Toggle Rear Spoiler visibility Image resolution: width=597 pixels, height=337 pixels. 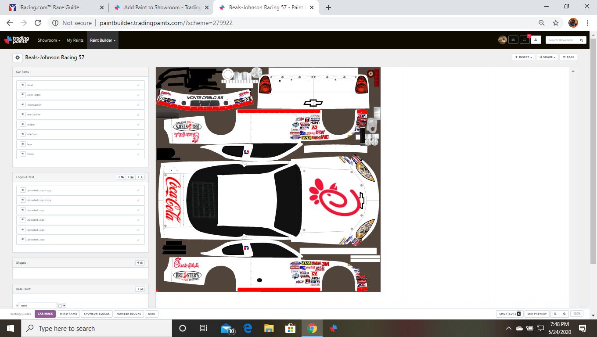(23, 115)
